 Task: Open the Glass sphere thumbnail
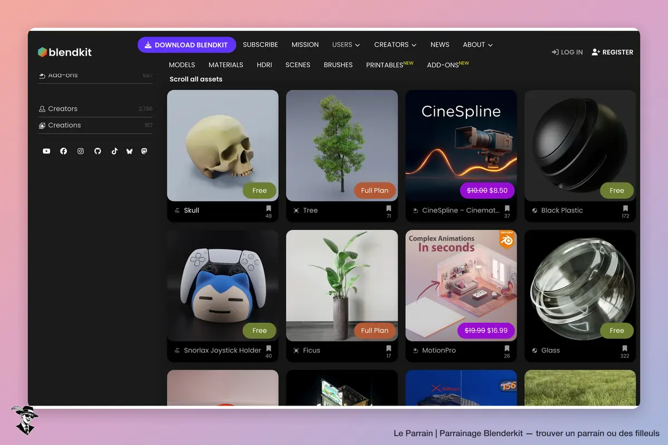580,285
